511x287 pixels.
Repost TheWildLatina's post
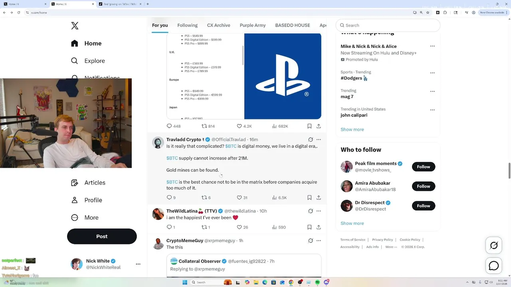206,227
